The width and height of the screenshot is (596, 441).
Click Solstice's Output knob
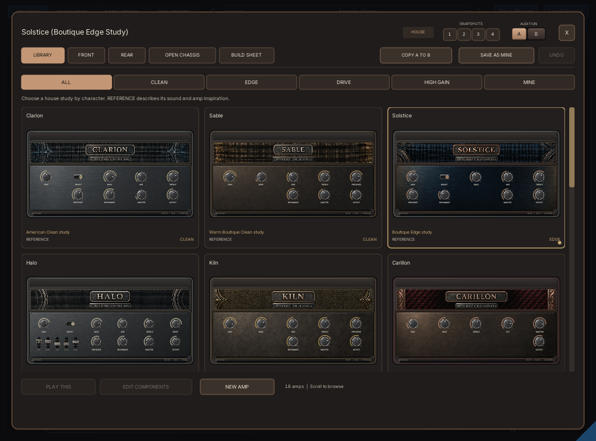click(539, 195)
